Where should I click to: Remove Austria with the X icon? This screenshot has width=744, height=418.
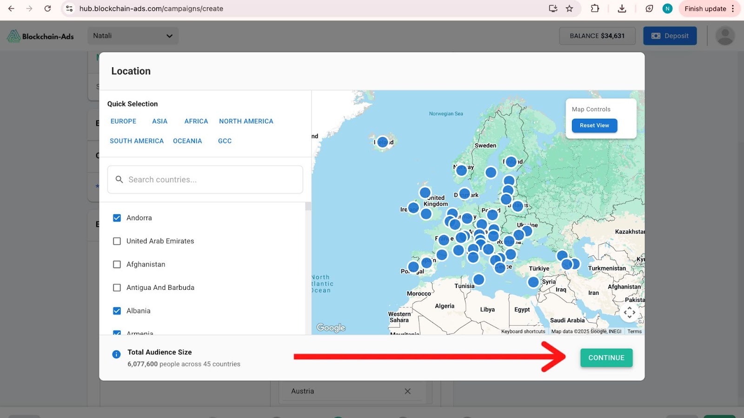(x=407, y=391)
